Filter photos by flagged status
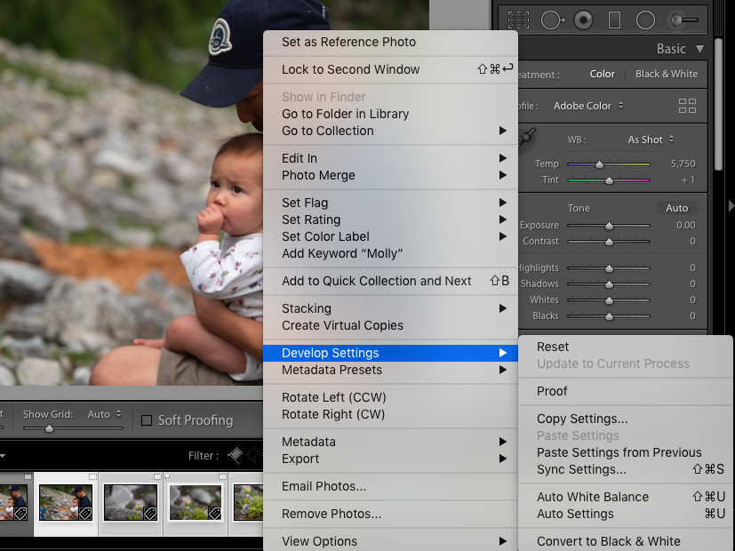 pos(235,455)
